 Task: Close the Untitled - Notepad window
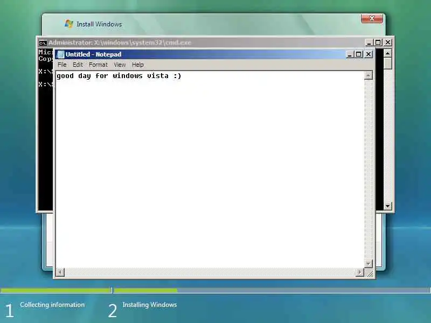pos(369,54)
